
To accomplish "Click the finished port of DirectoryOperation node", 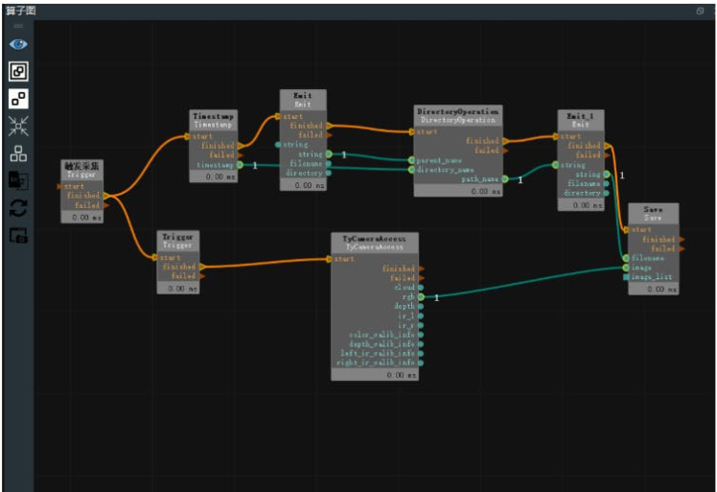I will [506, 141].
